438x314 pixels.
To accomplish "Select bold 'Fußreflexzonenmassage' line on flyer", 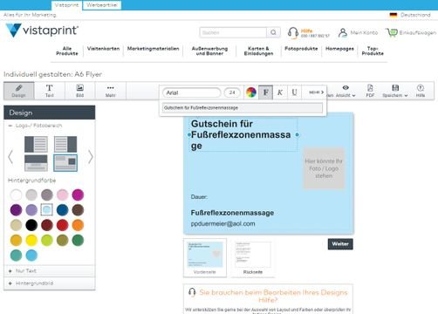I will [232, 213].
